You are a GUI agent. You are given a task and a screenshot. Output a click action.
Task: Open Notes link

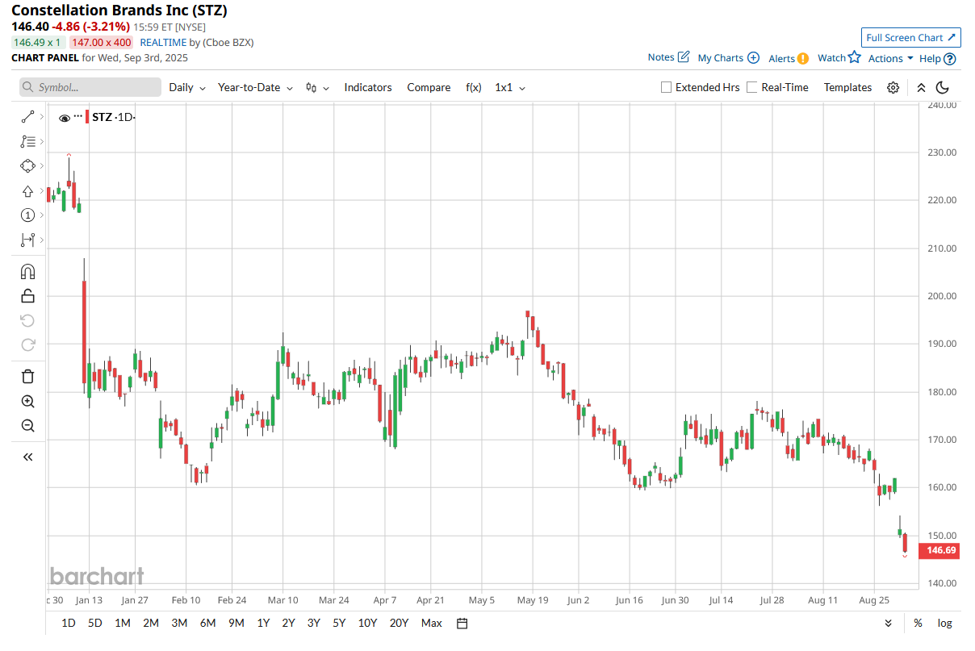point(669,57)
